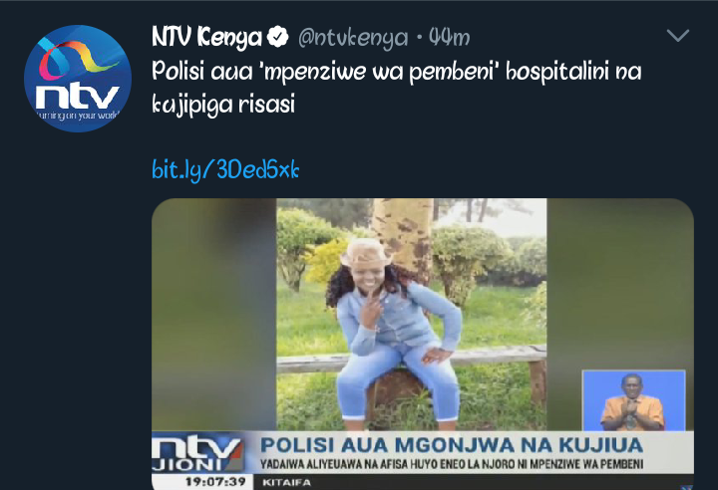Open the 44m tweet timestamp

coord(449,38)
